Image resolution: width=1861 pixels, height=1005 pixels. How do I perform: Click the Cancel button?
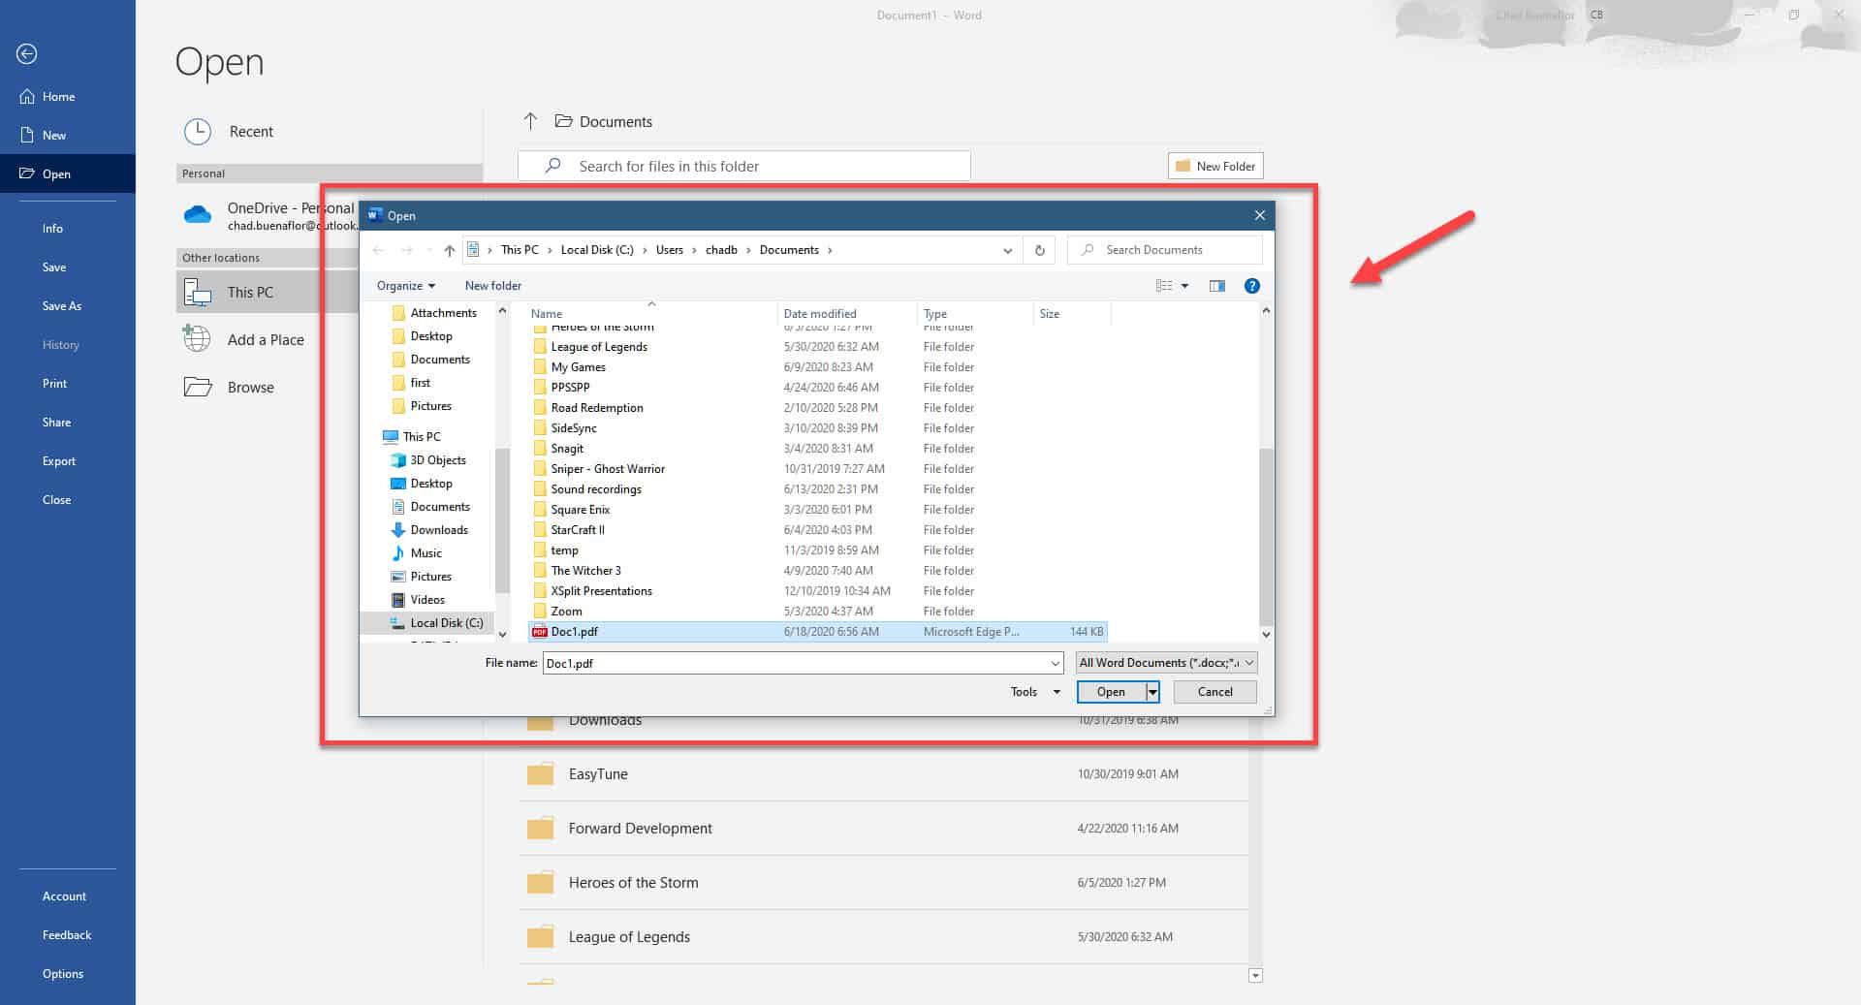[1214, 691]
